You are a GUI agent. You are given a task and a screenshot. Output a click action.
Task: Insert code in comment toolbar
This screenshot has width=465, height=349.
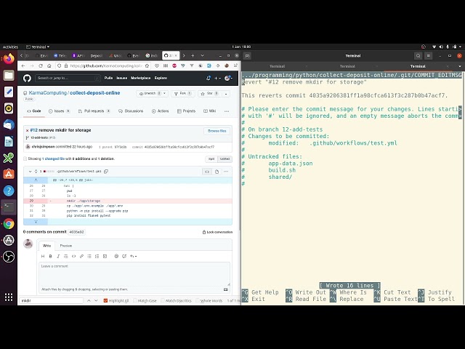73,256
